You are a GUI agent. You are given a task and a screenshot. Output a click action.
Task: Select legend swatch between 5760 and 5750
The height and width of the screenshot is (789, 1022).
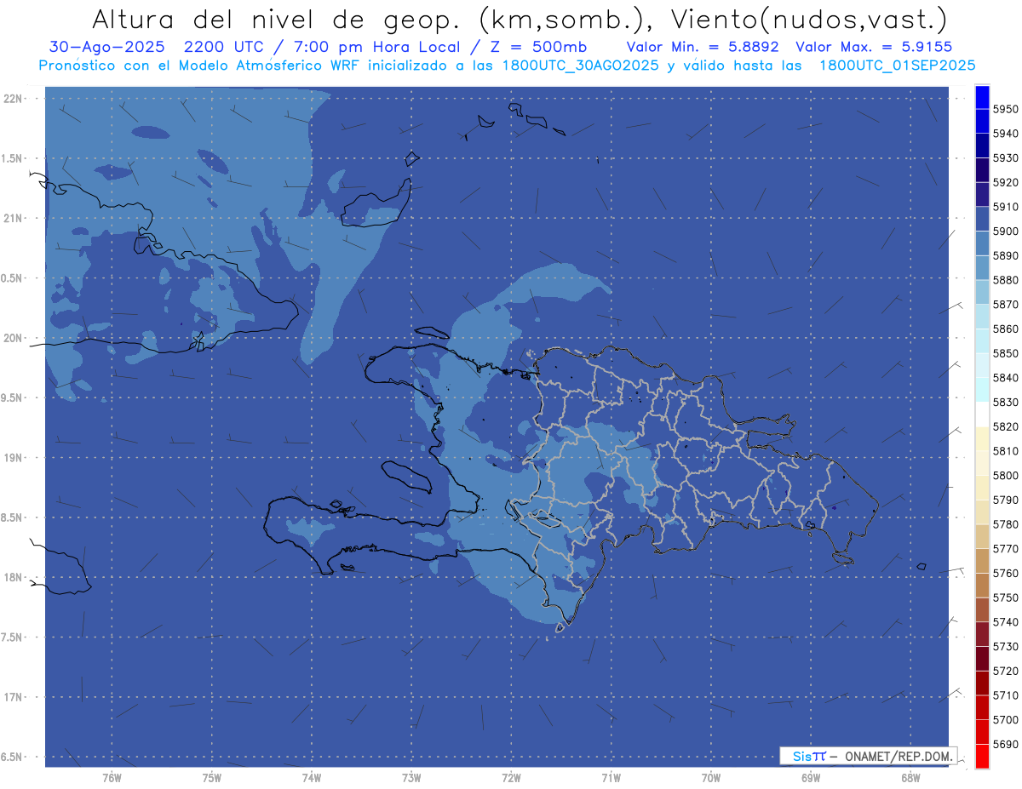[x=982, y=585]
